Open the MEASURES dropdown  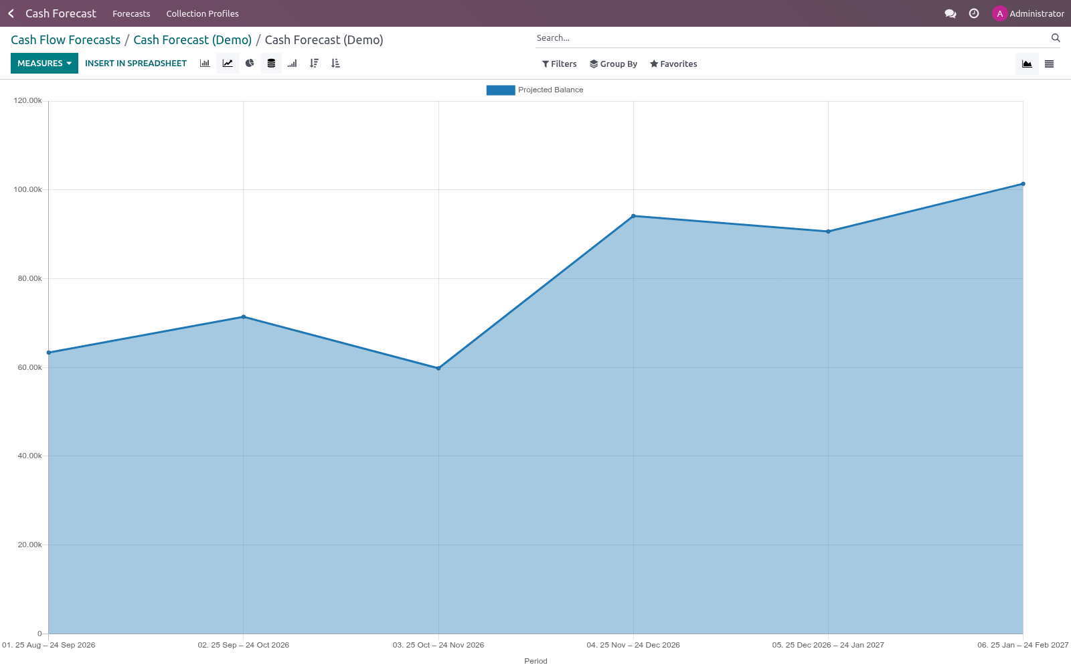coord(44,64)
